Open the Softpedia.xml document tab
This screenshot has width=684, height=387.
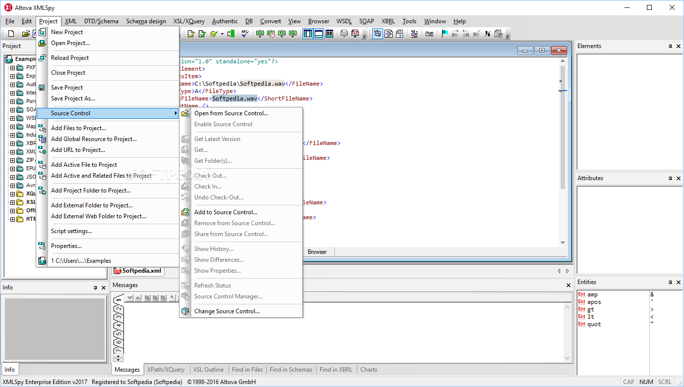(x=138, y=271)
